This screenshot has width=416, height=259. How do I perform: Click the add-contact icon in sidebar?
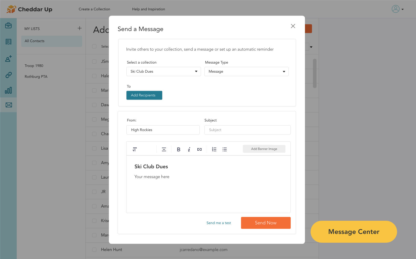(x=8, y=59)
